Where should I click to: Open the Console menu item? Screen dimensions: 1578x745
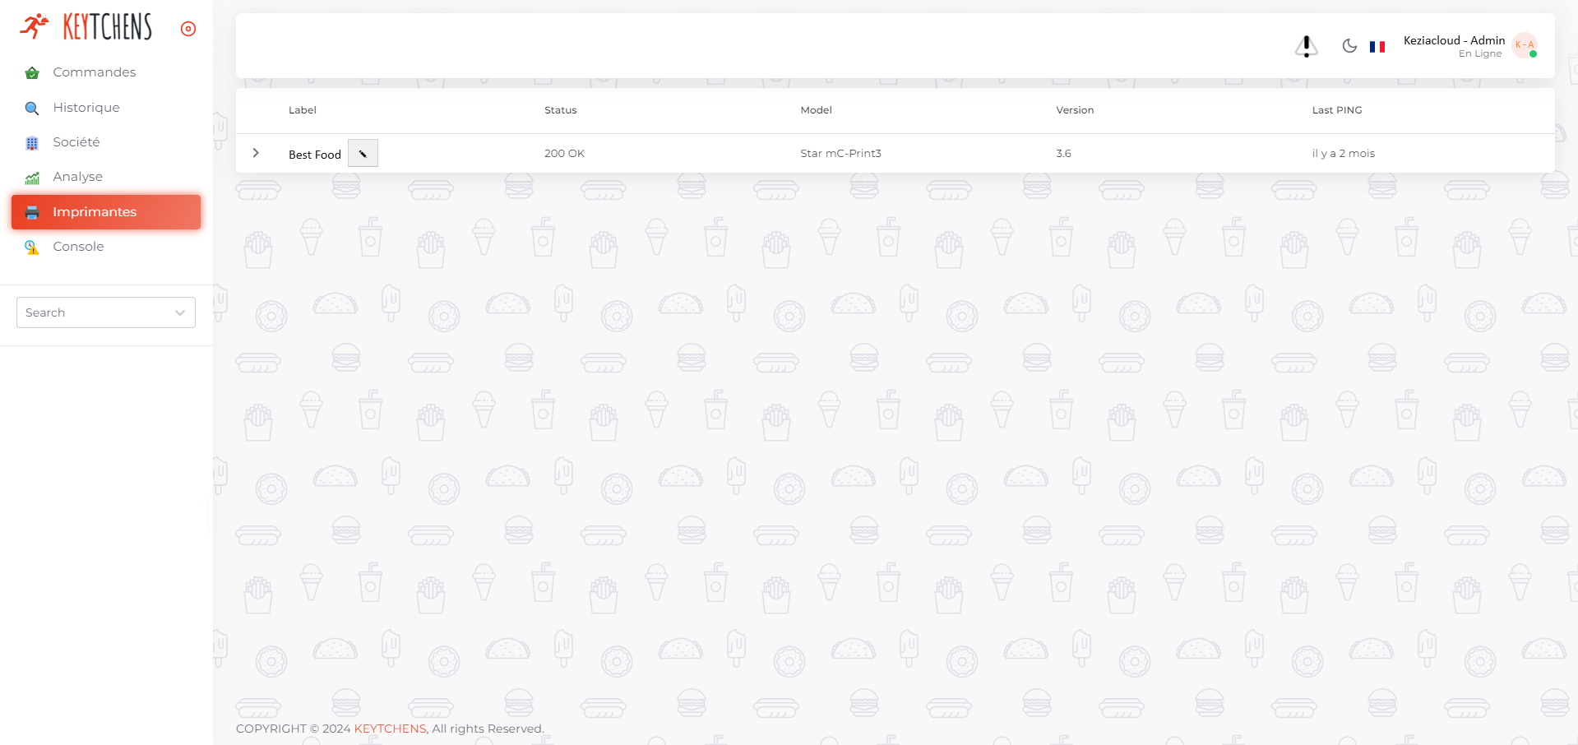78,247
